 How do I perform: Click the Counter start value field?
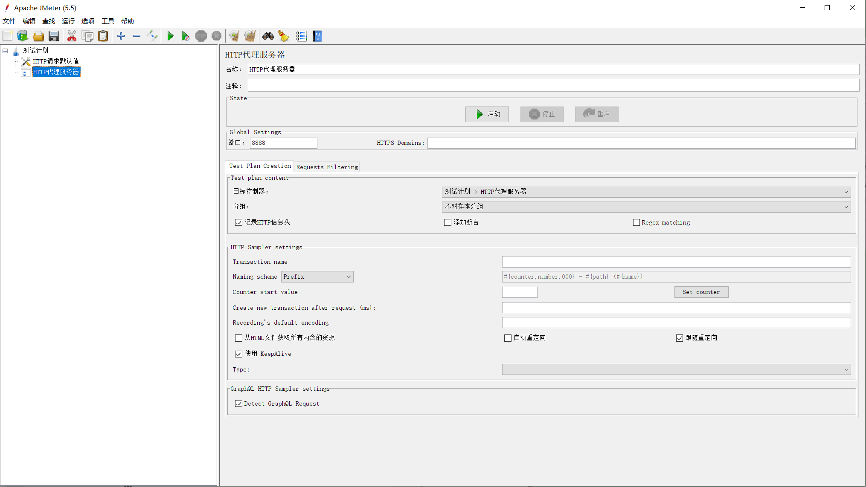click(x=520, y=292)
